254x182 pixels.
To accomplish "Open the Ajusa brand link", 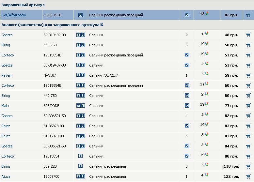I will pos(6,176).
